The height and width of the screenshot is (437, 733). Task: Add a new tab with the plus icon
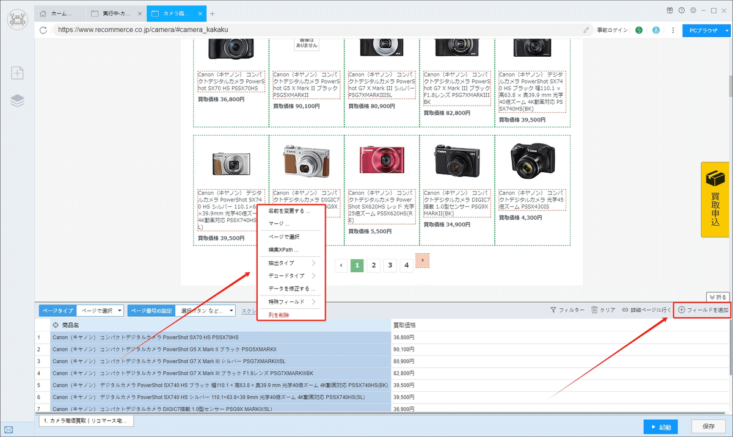pos(213,13)
